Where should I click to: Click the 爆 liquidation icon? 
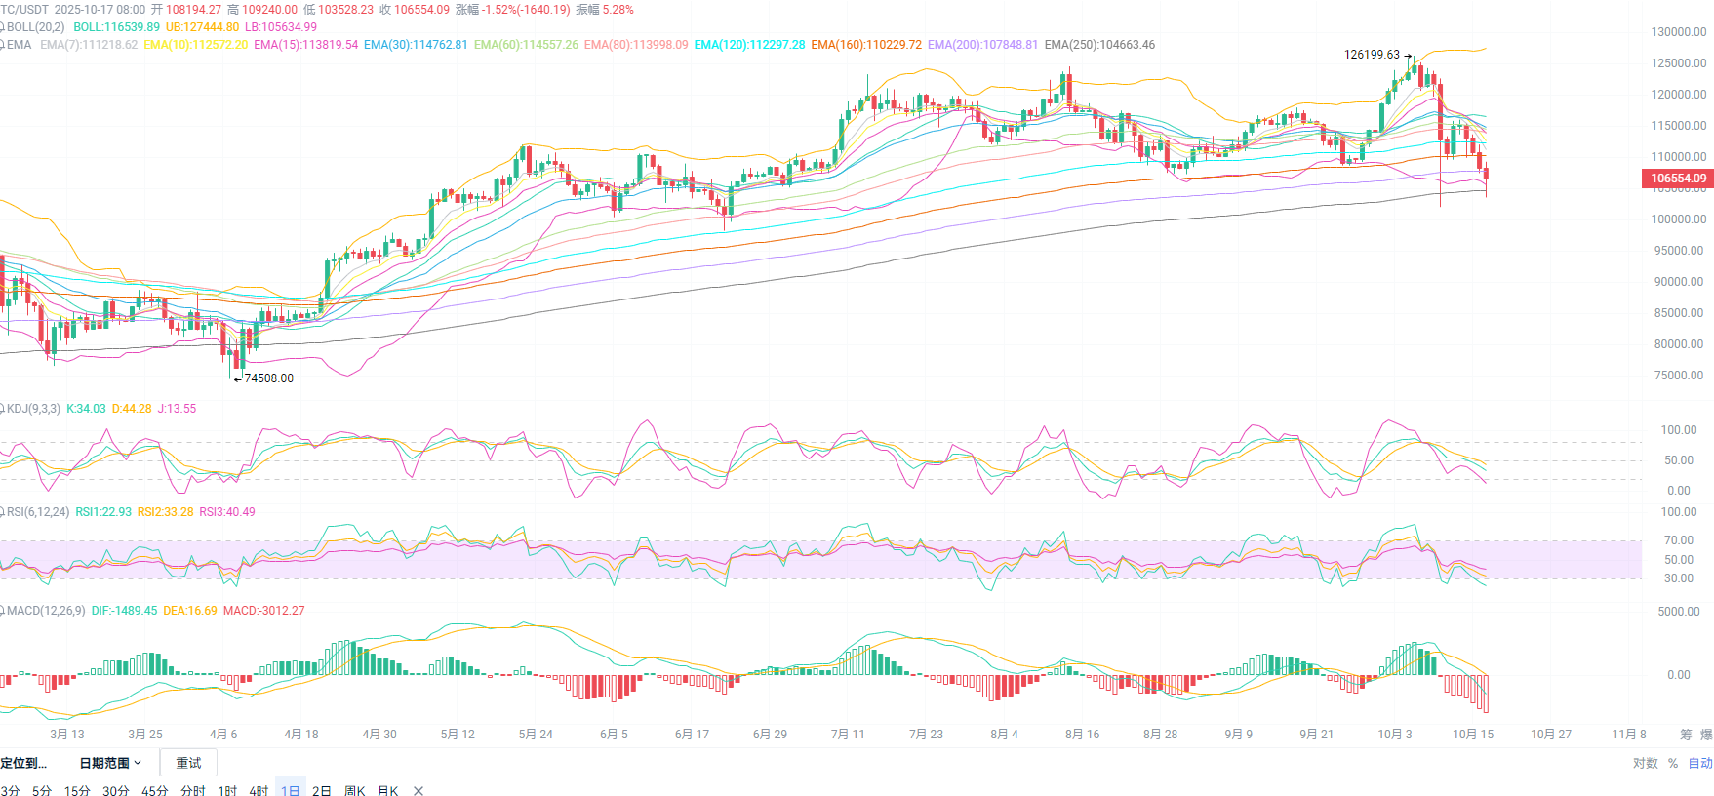1706,735
